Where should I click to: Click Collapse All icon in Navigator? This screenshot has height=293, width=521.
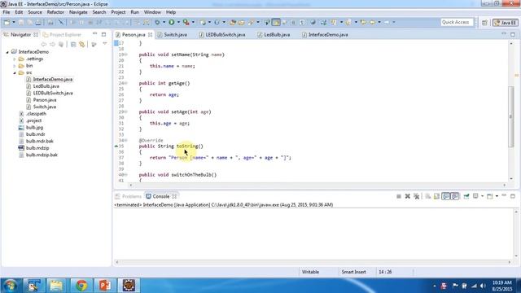[73, 44]
